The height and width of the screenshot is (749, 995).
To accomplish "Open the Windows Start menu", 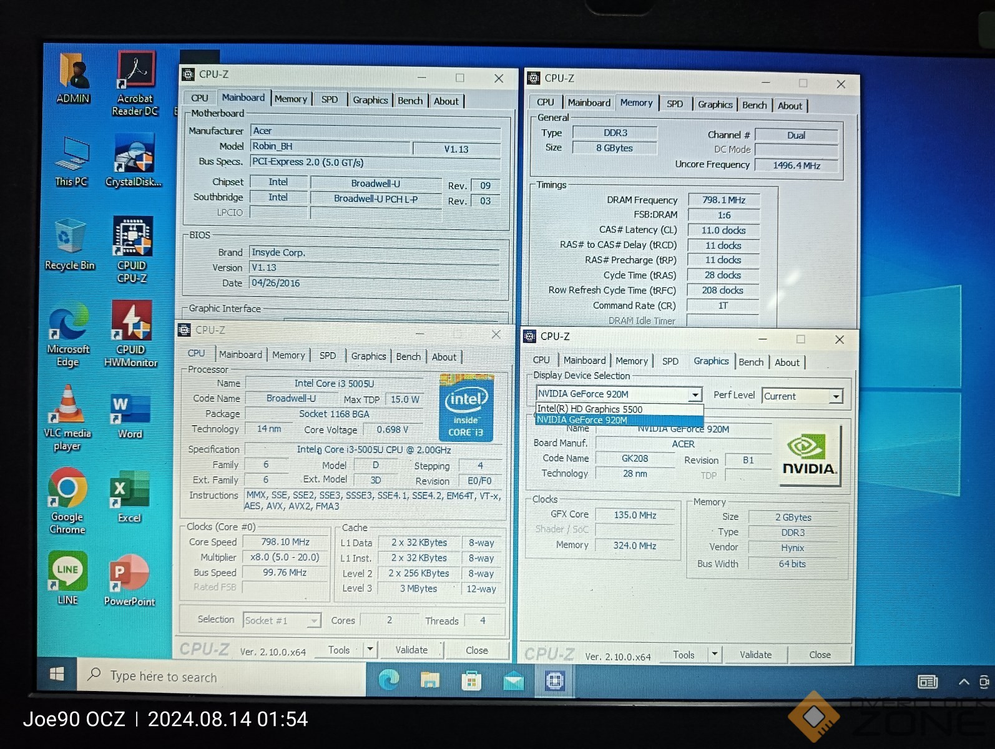I will 57,674.
